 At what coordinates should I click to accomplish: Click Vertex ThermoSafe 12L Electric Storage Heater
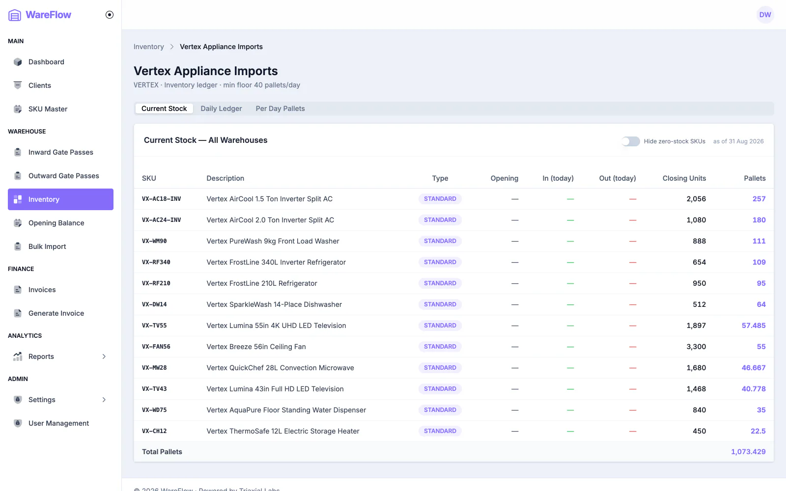283,431
